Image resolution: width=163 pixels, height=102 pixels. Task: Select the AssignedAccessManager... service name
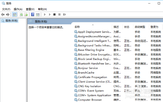click(x=95, y=36)
